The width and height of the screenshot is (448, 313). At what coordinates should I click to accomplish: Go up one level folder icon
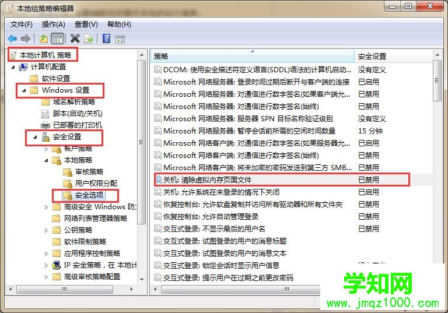pyautogui.click(x=43, y=38)
